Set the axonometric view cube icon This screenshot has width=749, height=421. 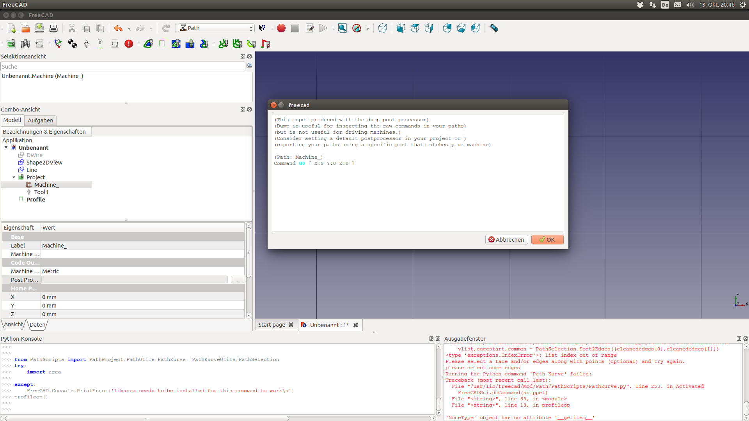[383, 28]
